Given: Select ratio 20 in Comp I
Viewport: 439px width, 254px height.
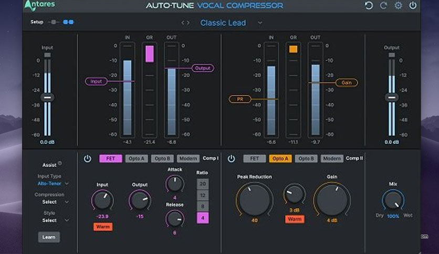Looking at the screenshot, I should coord(203,184).
